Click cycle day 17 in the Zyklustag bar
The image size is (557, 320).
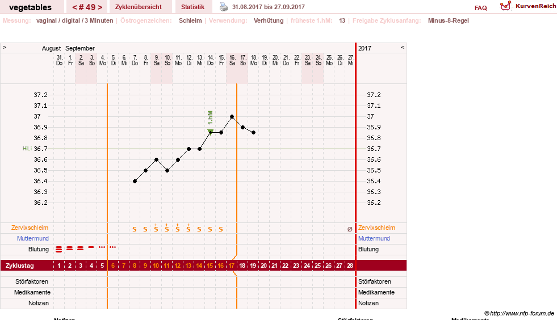pos(231,266)
